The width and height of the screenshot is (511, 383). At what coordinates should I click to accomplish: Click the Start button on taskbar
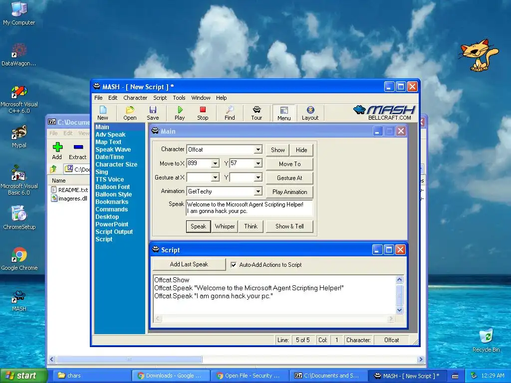point(23,376)
